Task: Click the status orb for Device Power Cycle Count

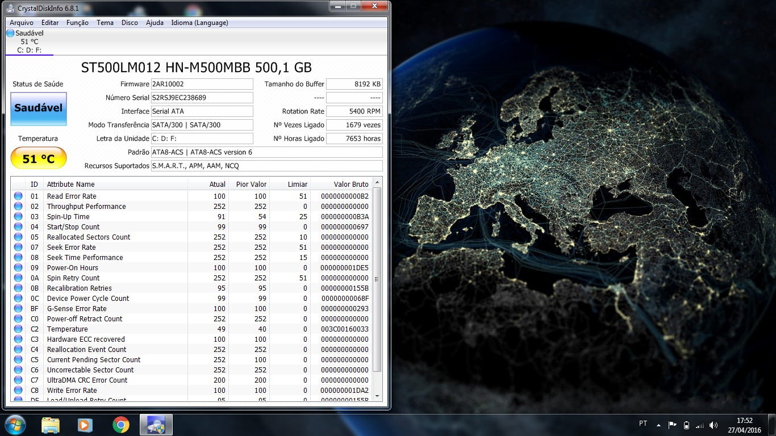Action: [18, 298]
